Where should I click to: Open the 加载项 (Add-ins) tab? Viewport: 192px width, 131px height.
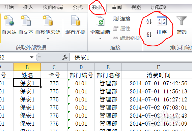click(x=158, y=7)
